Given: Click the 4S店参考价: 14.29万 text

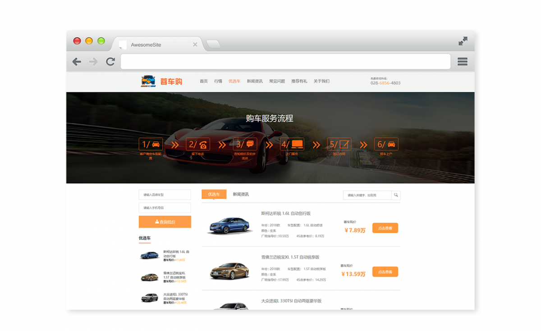Looking at the screenshot, I should point(311,280).
